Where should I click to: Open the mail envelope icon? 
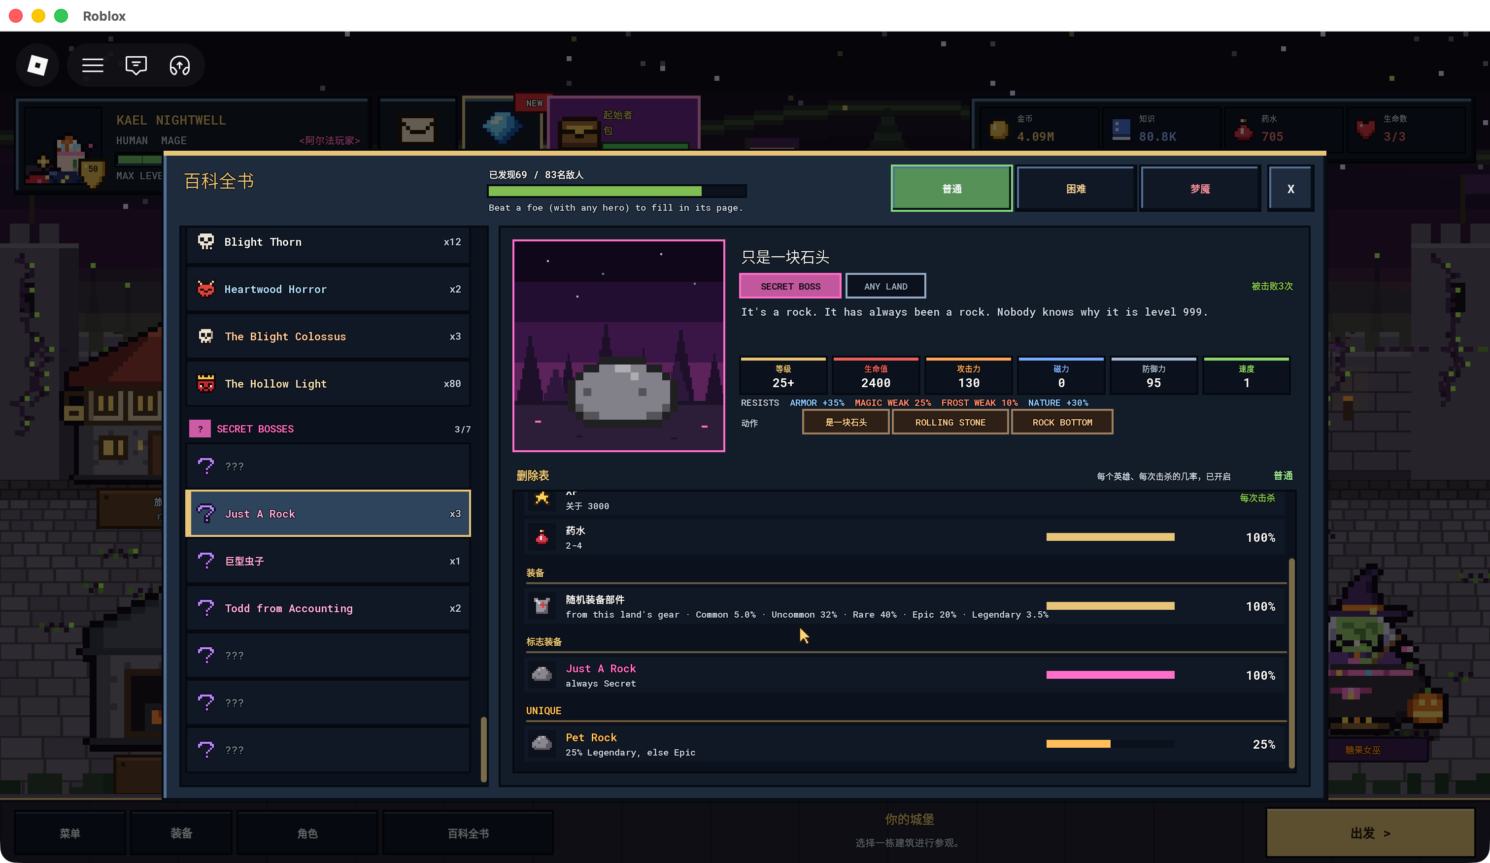coord(417,129)
